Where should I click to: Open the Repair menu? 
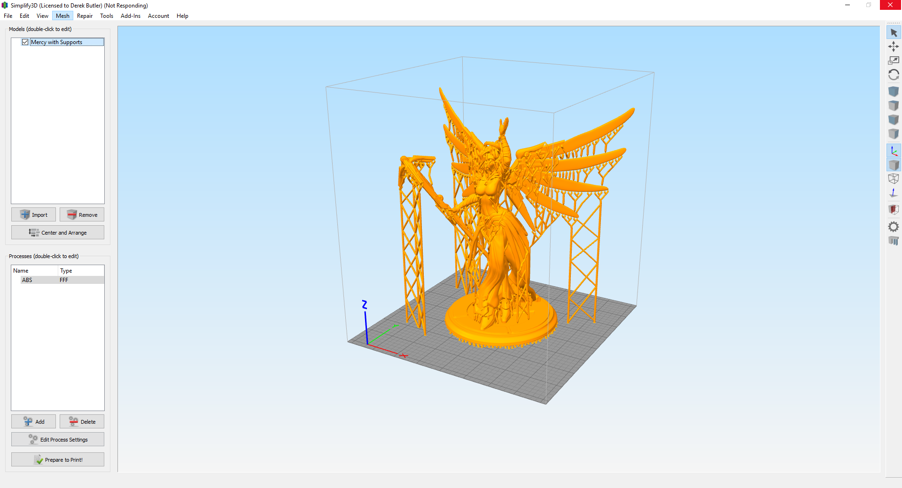[x=85, y=16]
